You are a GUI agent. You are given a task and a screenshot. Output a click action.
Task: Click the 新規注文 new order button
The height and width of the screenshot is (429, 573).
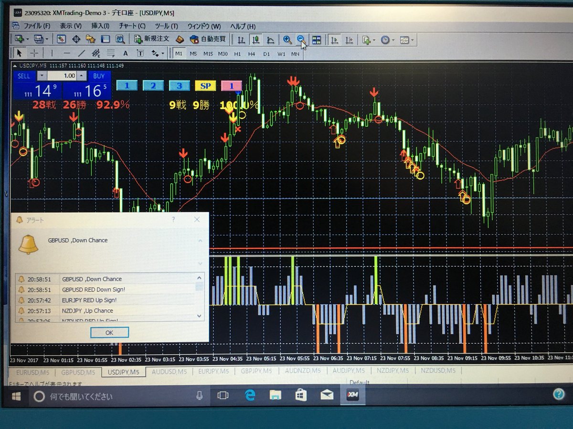151,39
